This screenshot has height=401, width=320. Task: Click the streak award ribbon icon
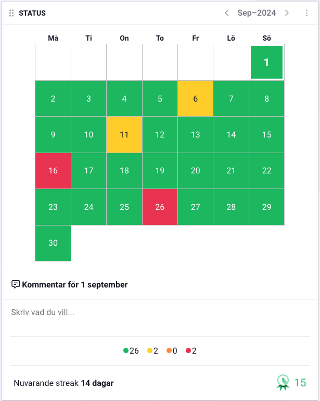coord(283,383)
